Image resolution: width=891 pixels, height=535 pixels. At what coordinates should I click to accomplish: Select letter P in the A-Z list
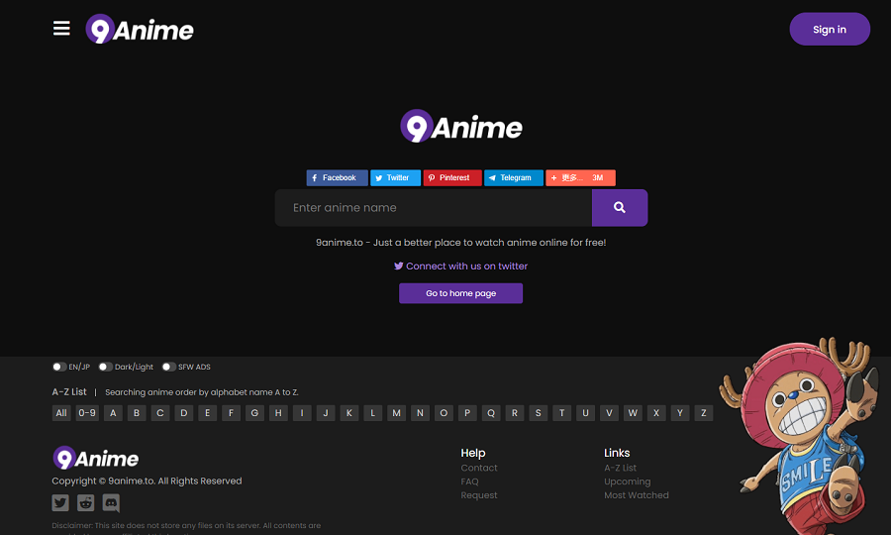[x=467, y=413]
